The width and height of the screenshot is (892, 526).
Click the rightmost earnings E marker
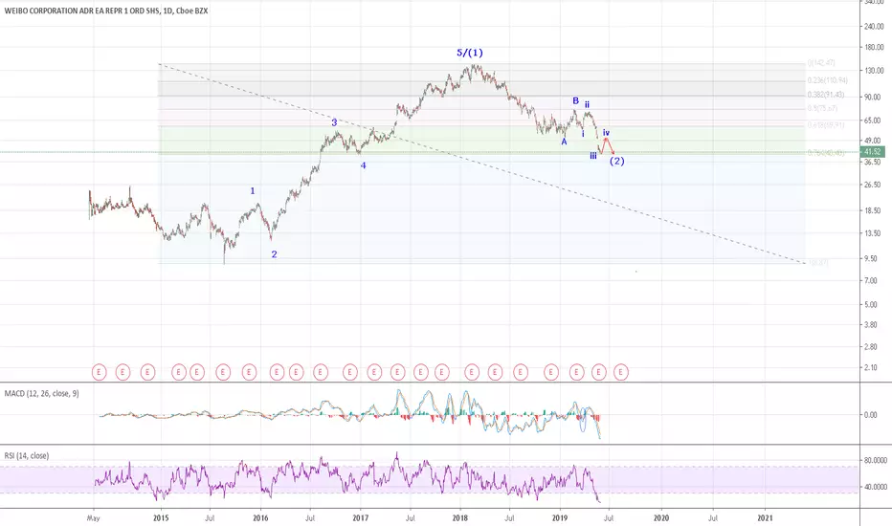coord(620,372)
